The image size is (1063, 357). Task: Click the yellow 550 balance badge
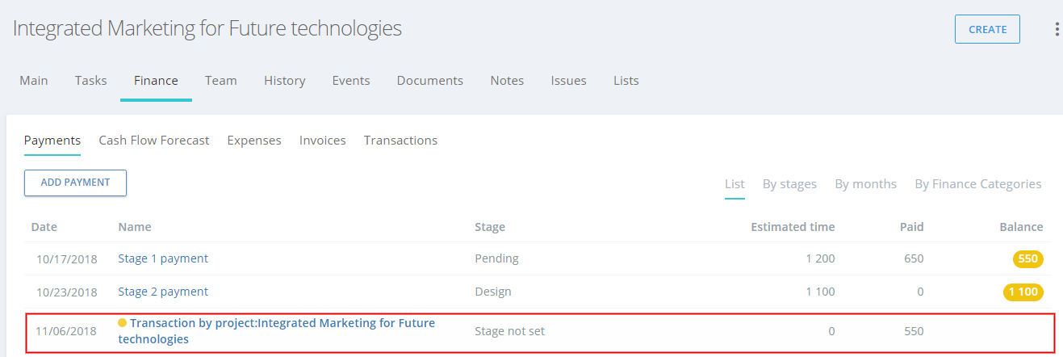tap(1028, 259)
